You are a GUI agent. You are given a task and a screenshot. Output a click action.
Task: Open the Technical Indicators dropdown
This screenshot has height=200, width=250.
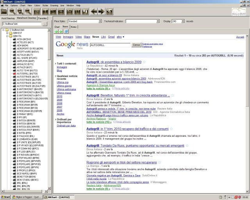158,21
